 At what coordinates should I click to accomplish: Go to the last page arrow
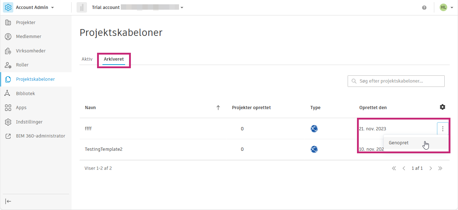click(440, 168)
